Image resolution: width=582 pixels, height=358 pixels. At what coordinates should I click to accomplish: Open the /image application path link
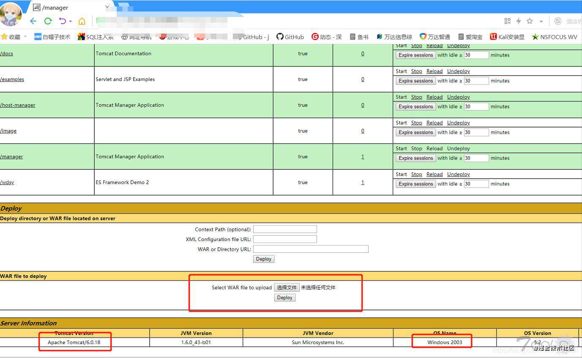point(8,131)
